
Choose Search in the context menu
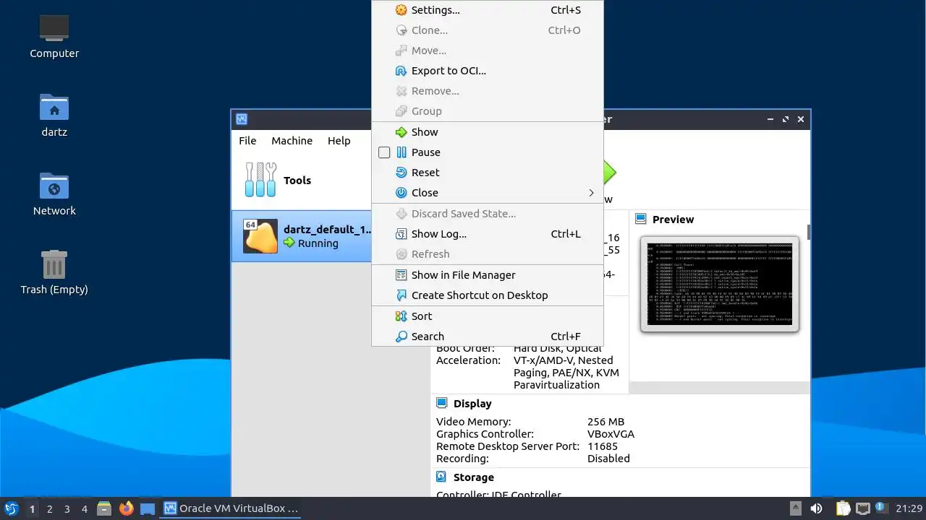pos(487,337)
